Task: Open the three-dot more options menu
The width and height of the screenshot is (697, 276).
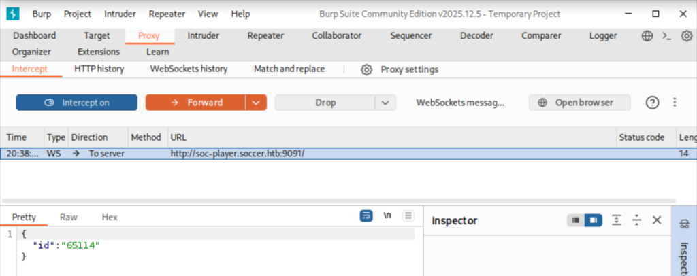Action: coord(675,103)
